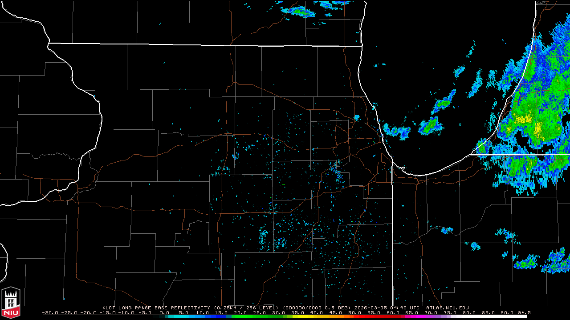Click the '50.0' scale label
This screenshot has height=320, width=570.
[355, 312]
